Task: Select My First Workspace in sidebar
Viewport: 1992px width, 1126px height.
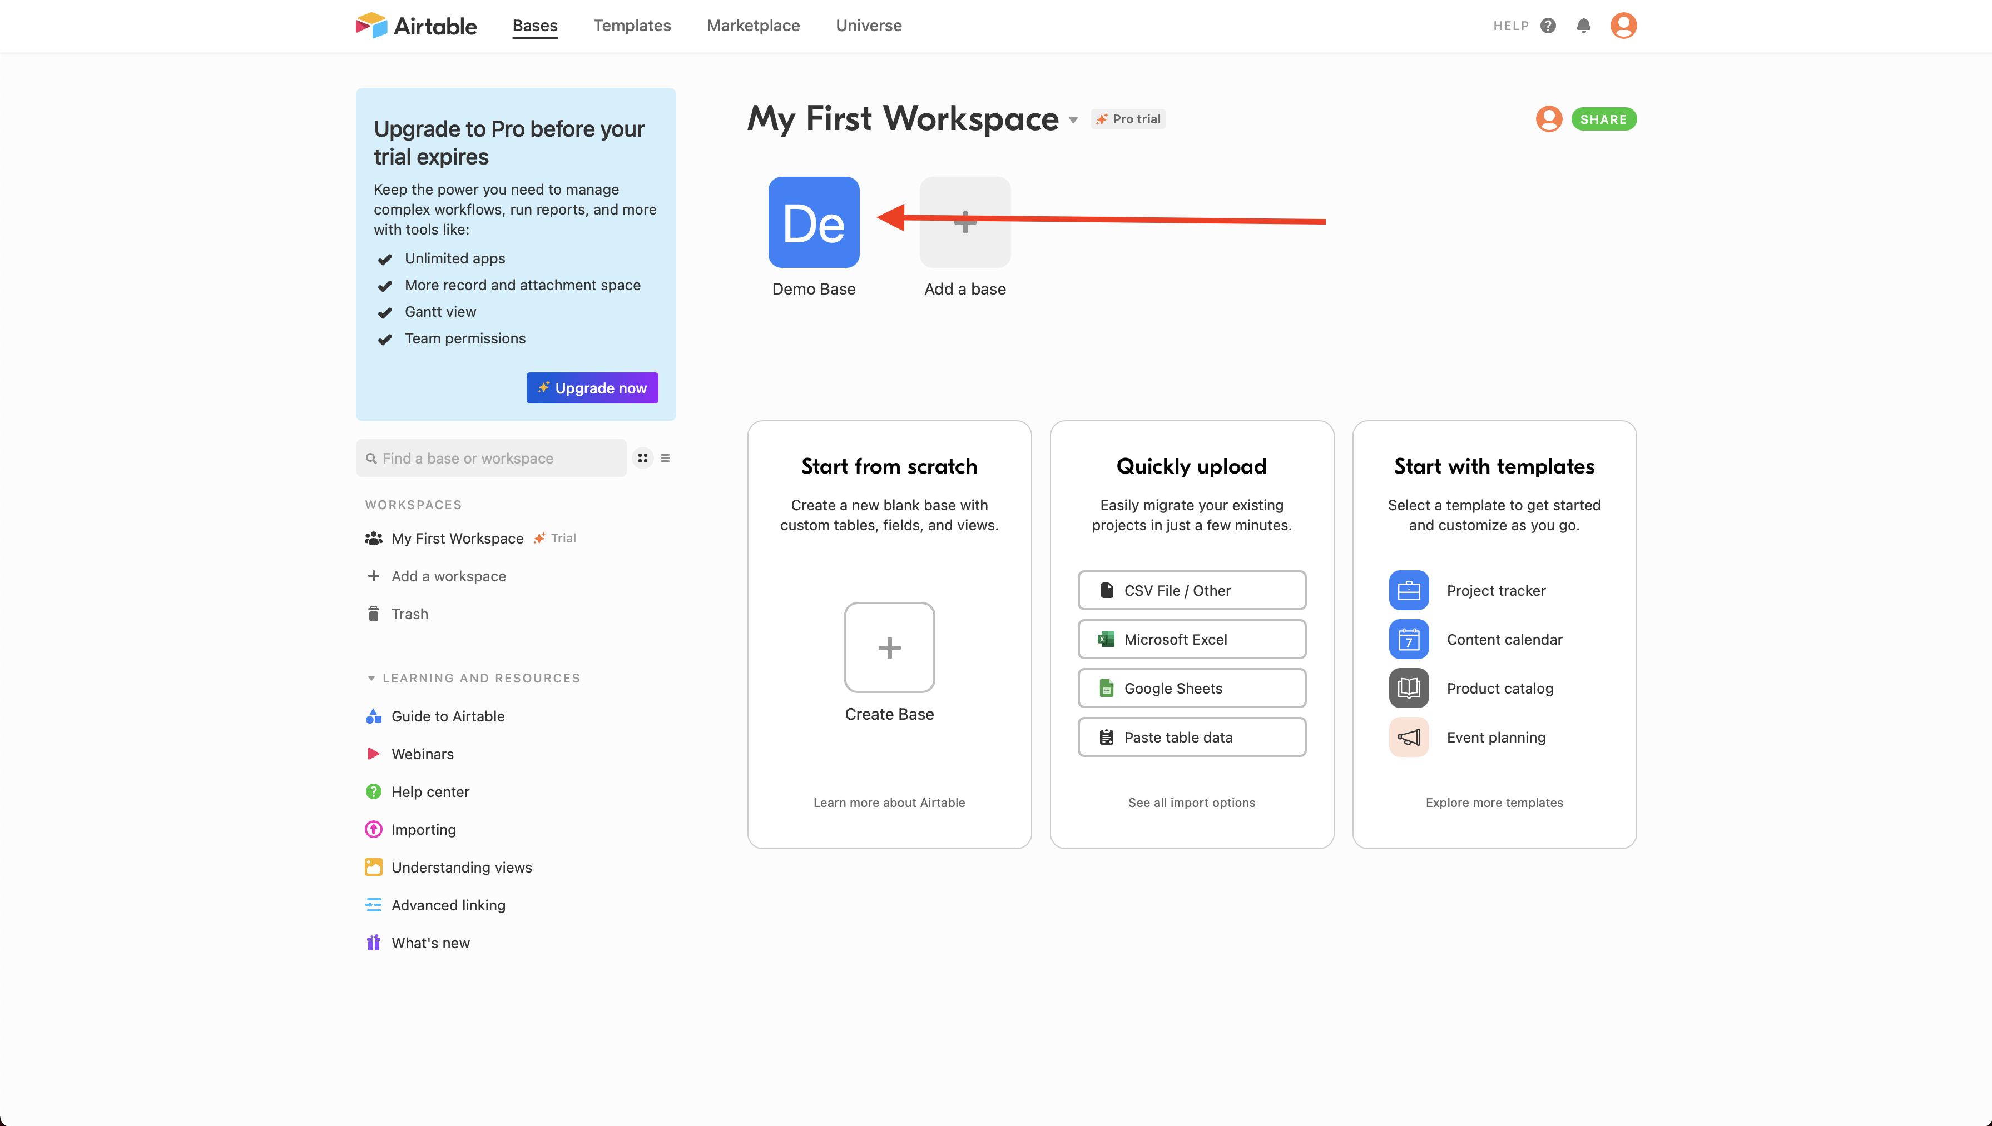Action: pyautogui.click(x=457, y=538)
